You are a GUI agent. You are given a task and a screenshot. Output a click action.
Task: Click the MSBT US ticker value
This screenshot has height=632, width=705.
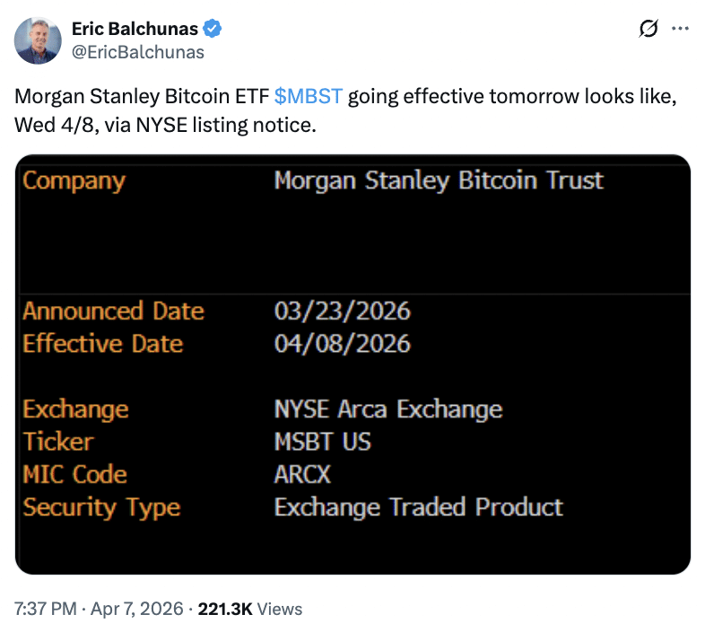pos(322,442)
